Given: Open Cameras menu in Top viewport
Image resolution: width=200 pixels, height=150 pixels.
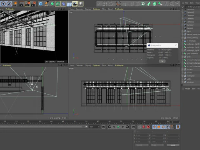Looking at the screenshot, I should pyautogui.click(x=79, y=9).
